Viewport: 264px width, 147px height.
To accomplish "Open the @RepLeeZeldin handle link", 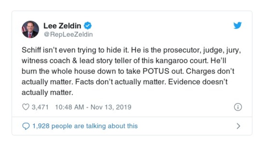I will [x=68, y=34].
